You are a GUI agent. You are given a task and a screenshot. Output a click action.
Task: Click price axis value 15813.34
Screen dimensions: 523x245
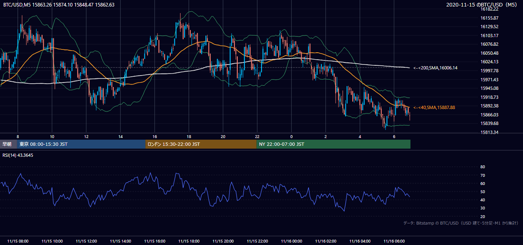pyautogui.click(x=489, y=132)
